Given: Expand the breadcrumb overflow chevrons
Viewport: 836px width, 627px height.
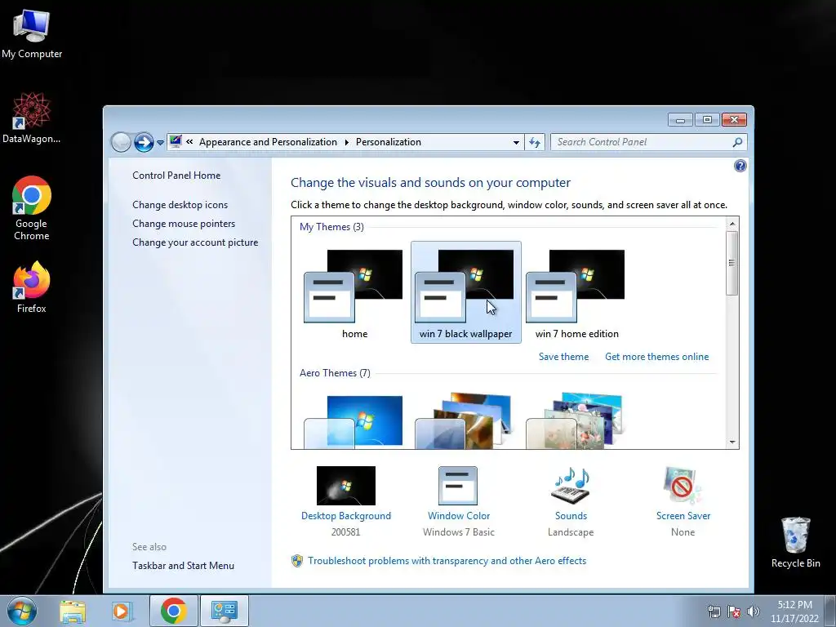Looking at the screenshot, I should point(189,142).
